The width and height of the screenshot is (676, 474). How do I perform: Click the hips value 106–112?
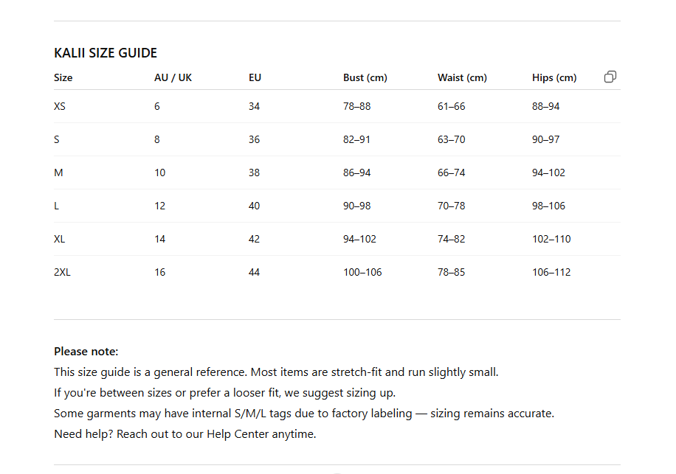tap(551, 272)
